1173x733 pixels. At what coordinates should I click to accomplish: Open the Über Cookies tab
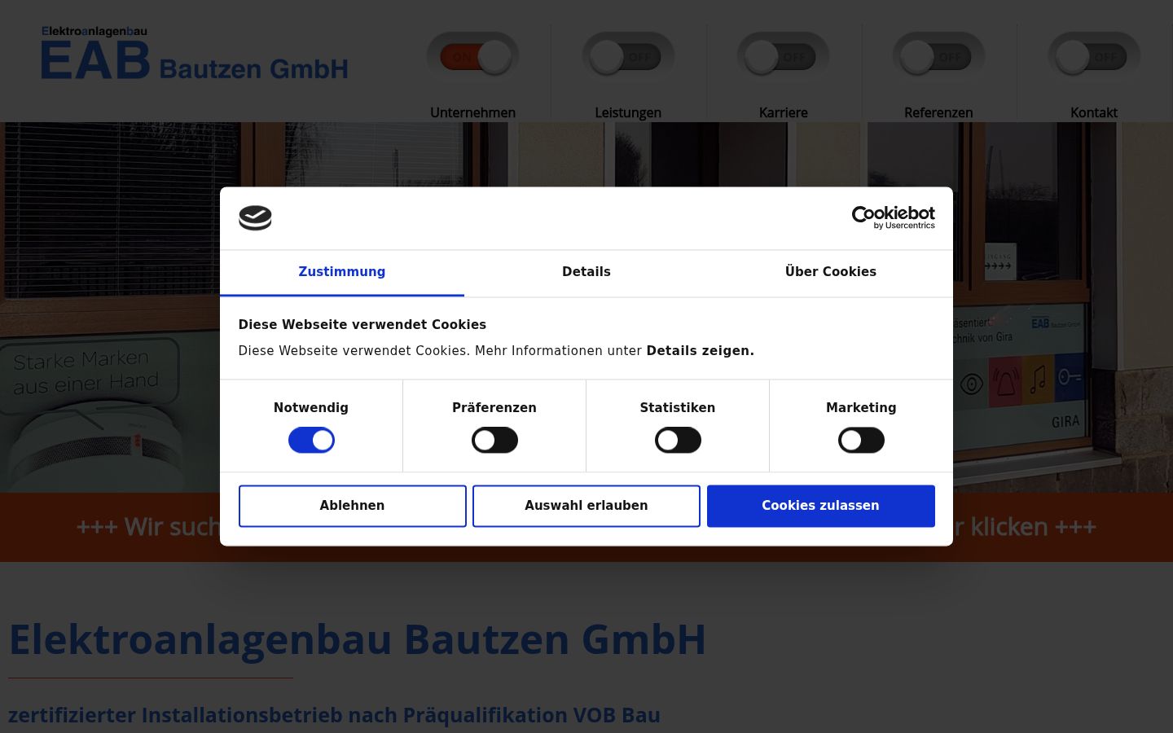pyautogui.click(x=831, y=272)
